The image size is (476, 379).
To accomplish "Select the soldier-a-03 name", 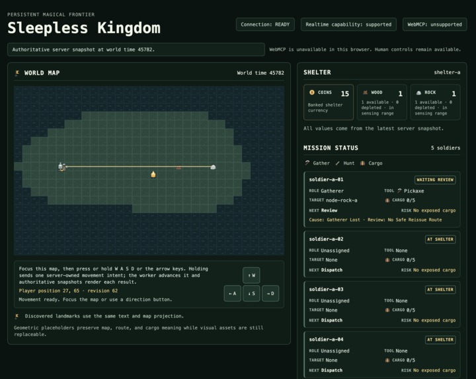I will (326, 289).
